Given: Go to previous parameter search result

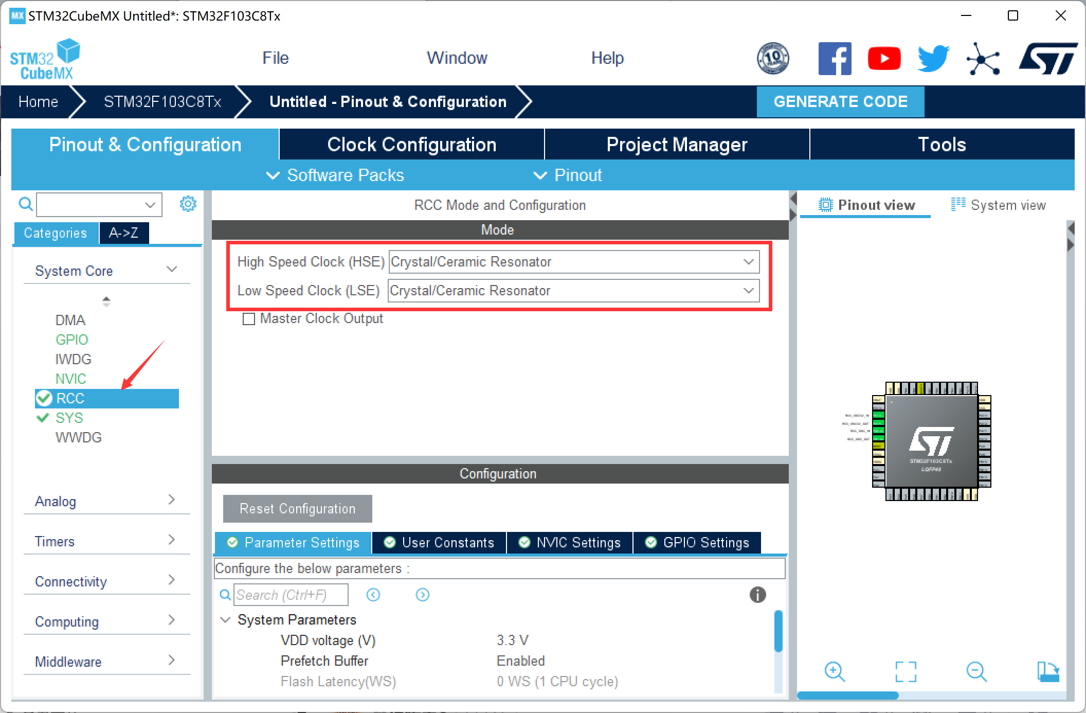Looking at the screenshot, I should click(373, 595).
